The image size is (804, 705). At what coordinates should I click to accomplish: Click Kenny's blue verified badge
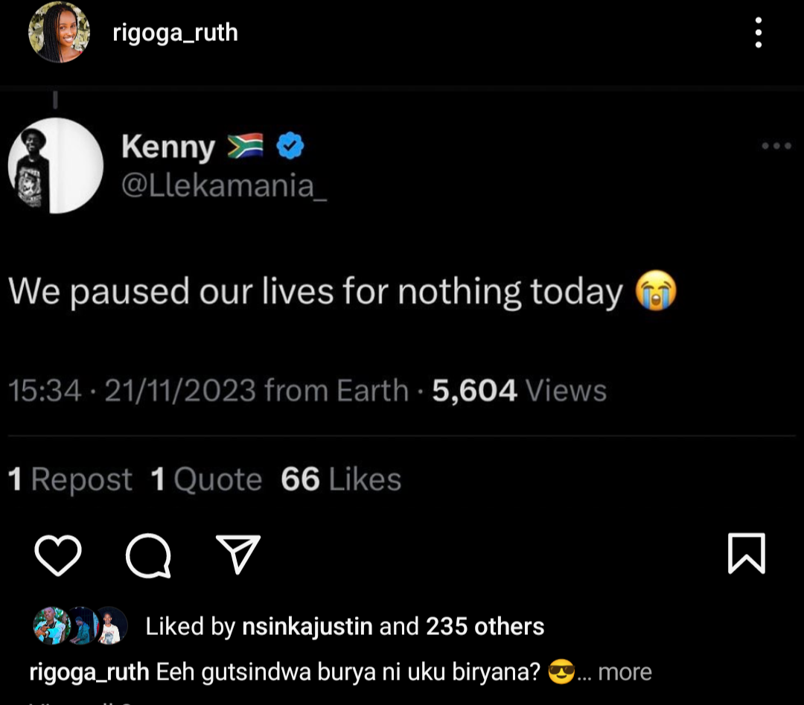coord(290,147)
